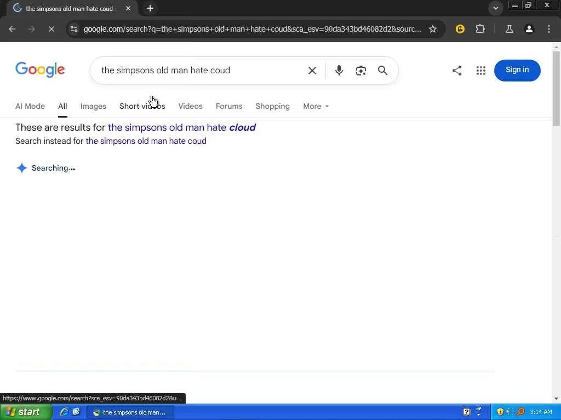Click the browser address bar URL
The width and height of the screenshot is (561, 420).
click(x=252, y=29)
